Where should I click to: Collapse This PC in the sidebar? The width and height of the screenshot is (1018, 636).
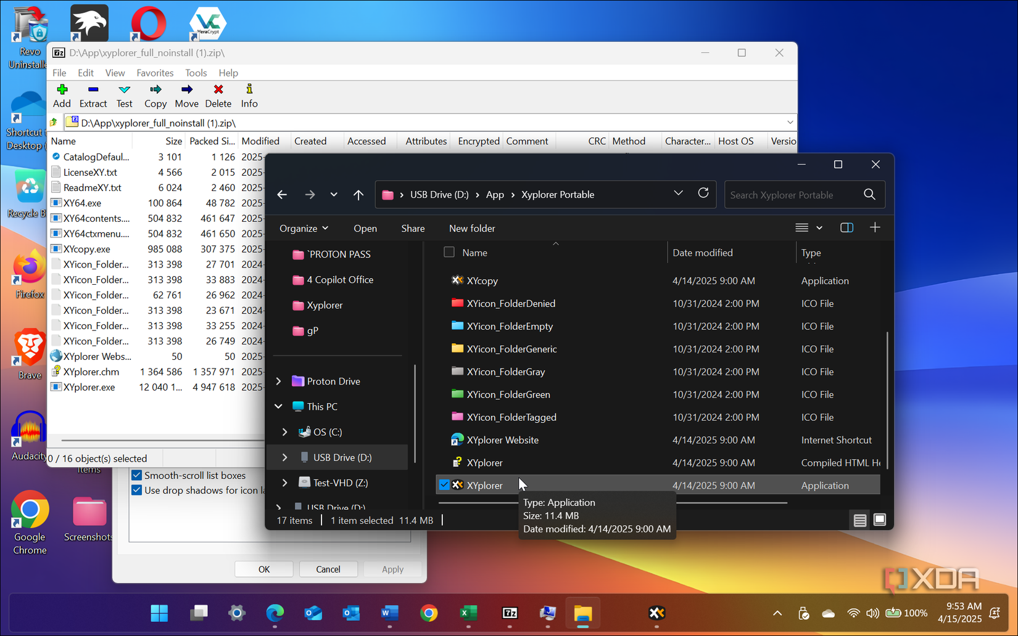tap(278, 406)
